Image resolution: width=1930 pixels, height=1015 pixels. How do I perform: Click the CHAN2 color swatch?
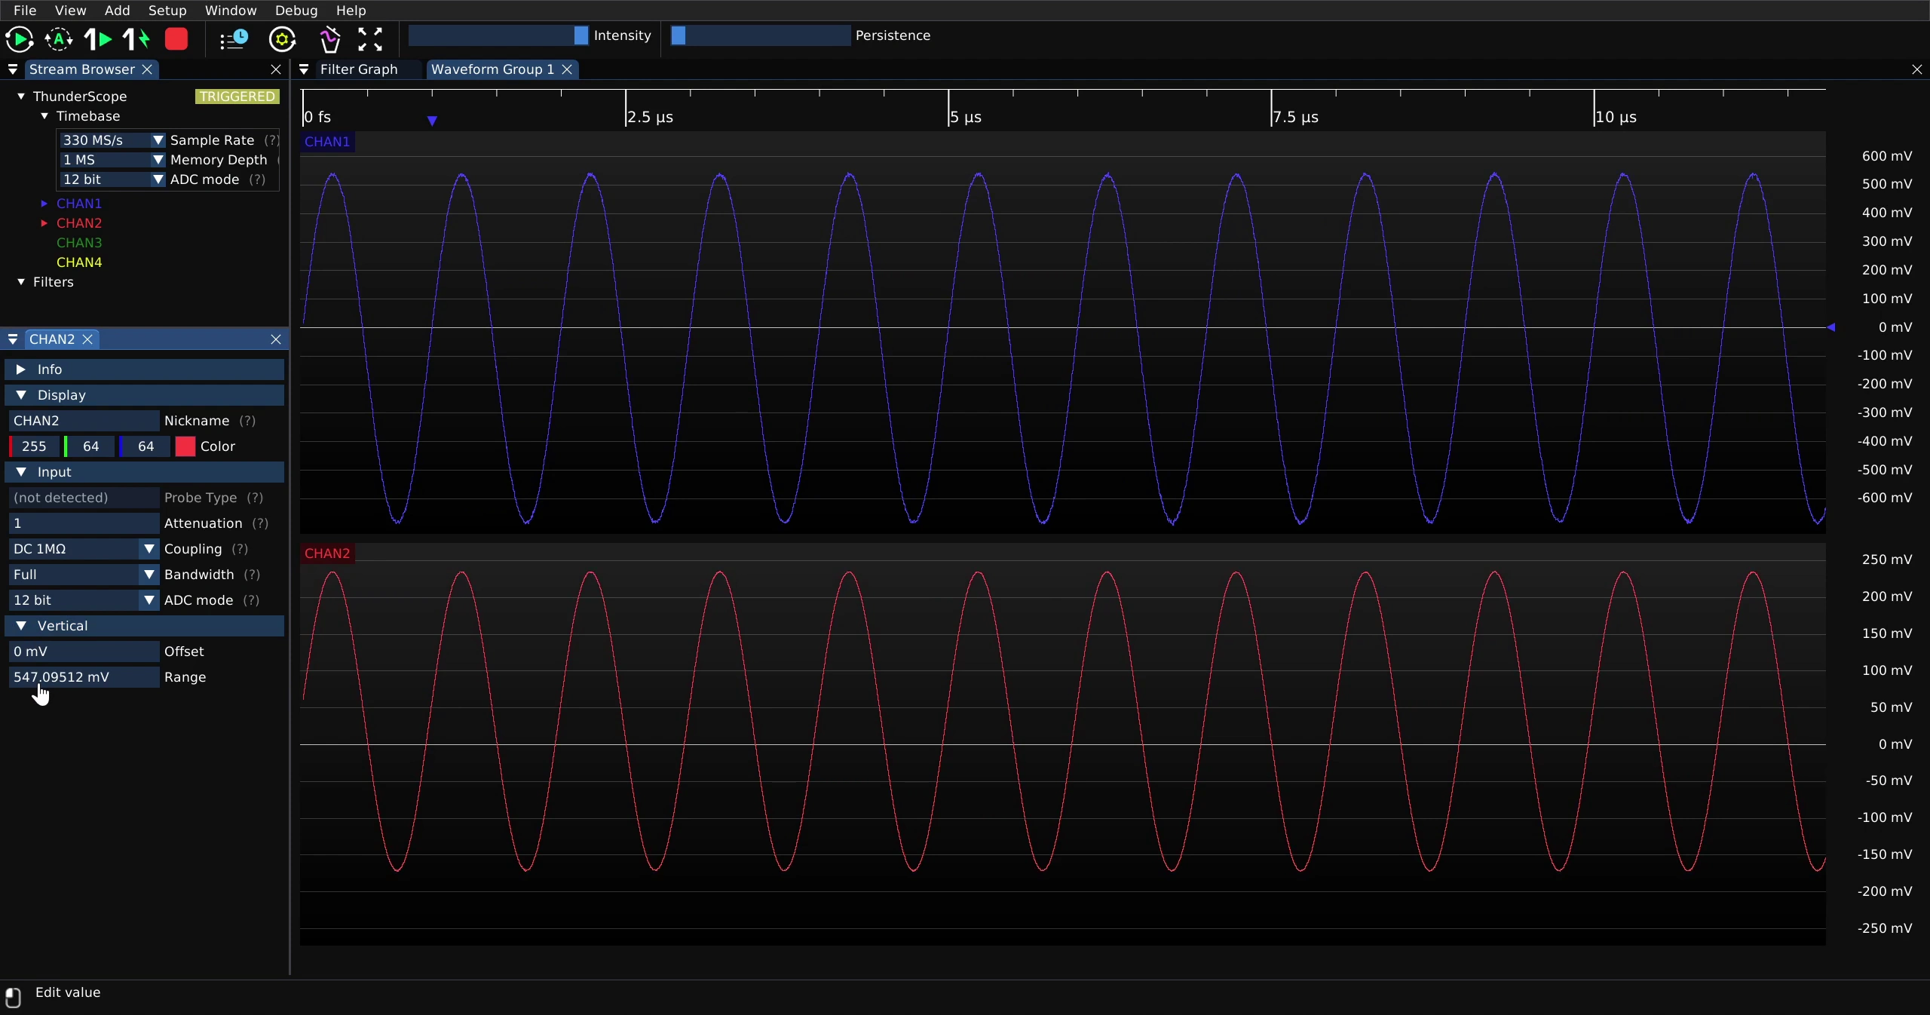pyautogui.click(x=185, y=446)
